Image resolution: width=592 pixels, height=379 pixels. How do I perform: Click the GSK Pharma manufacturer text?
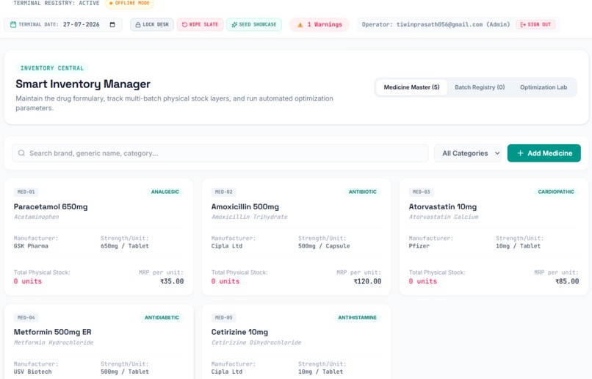pyautogui.click(x=31, y=246)
